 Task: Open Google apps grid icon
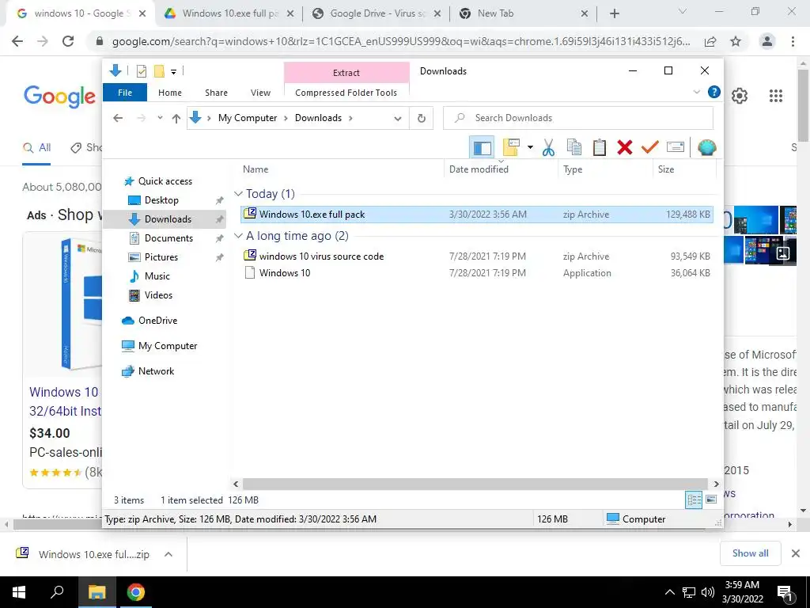775,96
